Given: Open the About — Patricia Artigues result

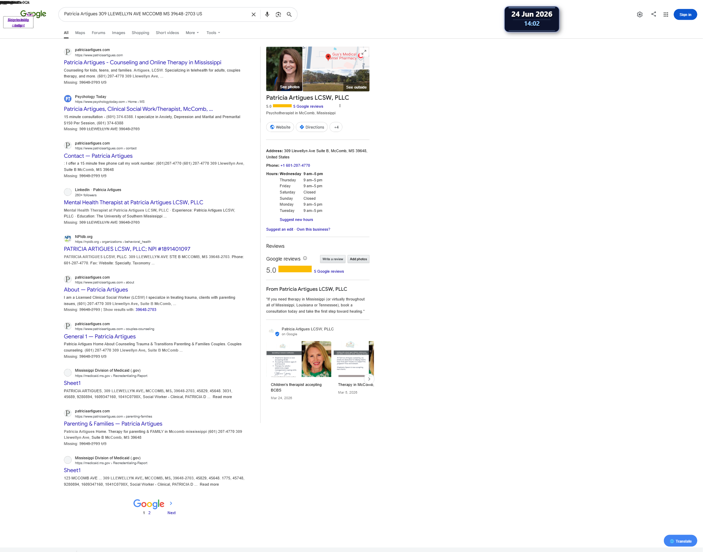Looking at the screenshot, I should coord(96,290).
